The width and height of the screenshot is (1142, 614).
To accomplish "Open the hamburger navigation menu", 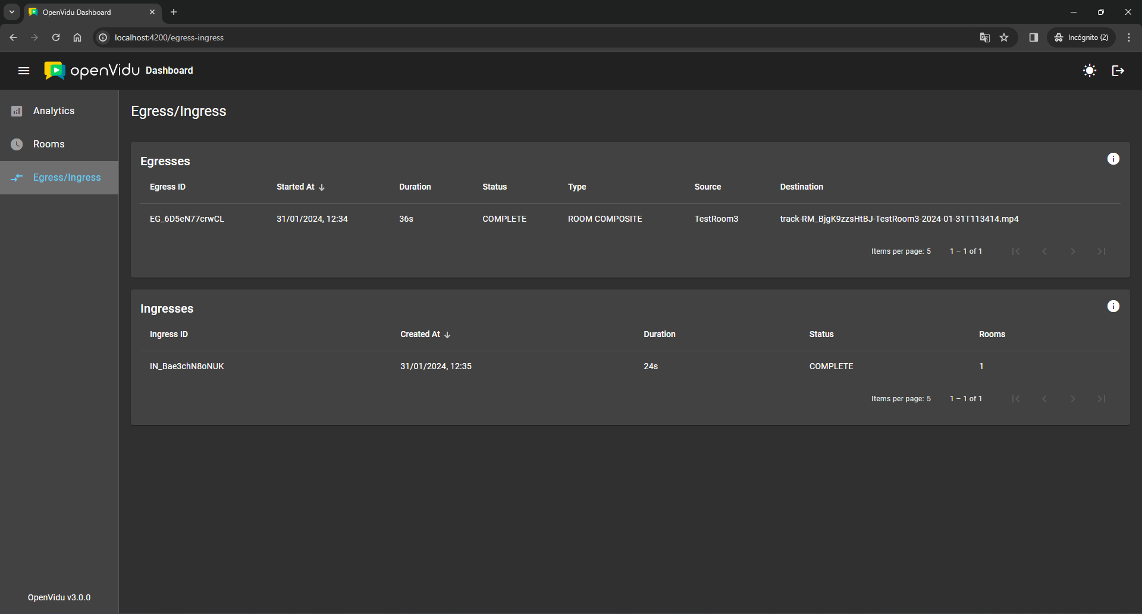I will tap(24, 71).
